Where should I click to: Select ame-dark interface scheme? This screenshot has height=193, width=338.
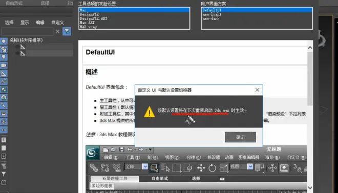tap(257, 18)
